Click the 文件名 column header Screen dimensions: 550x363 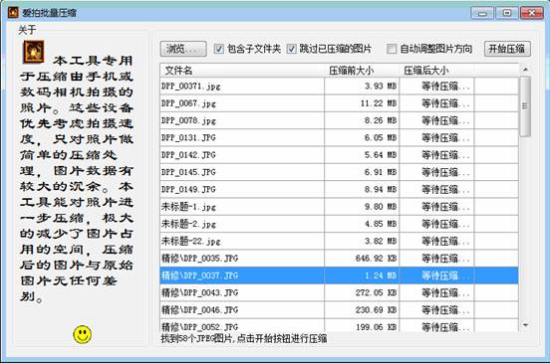pos(242,71)
